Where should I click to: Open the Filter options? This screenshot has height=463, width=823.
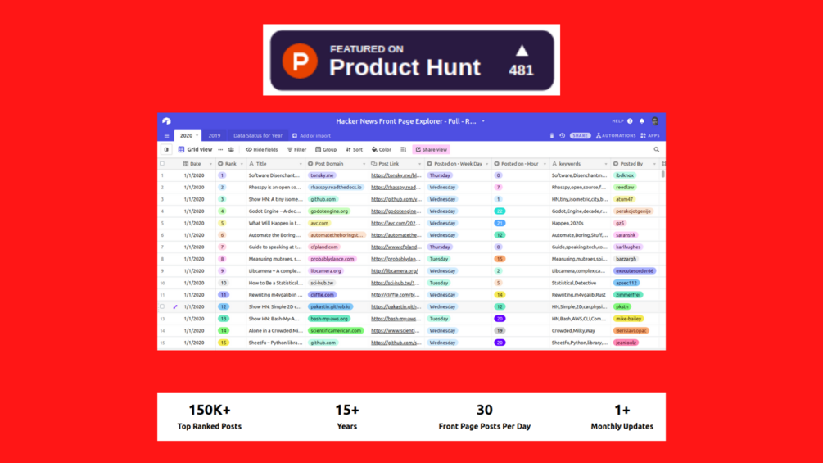pyautogui.click(x=296, y=150)
